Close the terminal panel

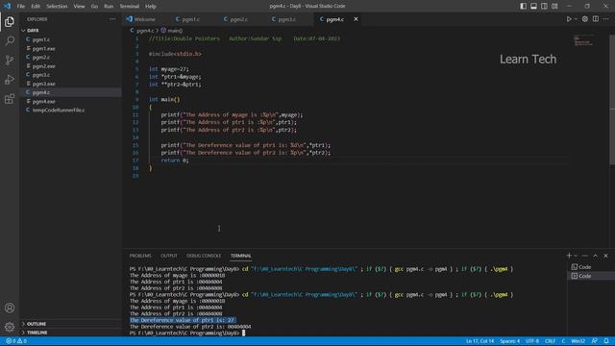click(x=605, y=256)
